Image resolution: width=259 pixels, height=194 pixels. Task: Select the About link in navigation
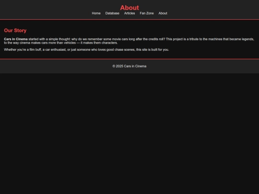163,13
